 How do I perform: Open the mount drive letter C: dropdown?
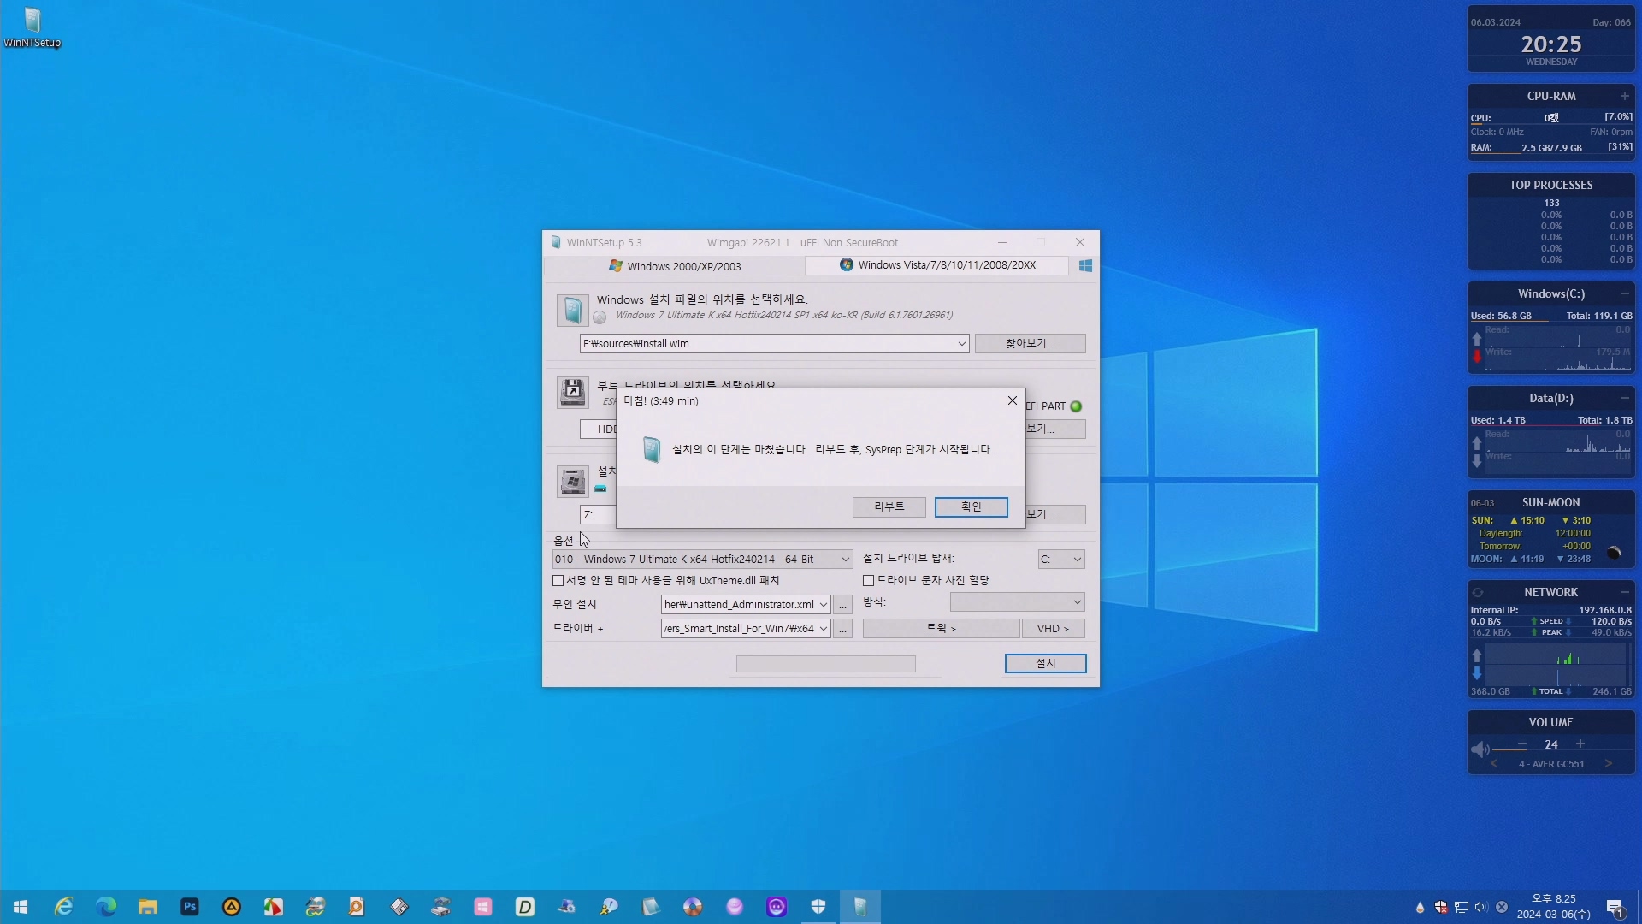point(1061,560)
